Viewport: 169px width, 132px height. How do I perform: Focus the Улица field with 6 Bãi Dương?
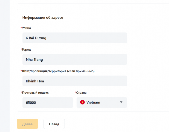click(75, 38)
